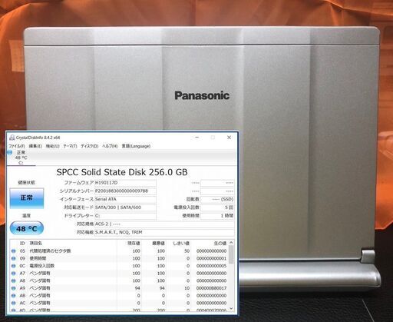Click the firmware field H190117D

tap(125, 183)
